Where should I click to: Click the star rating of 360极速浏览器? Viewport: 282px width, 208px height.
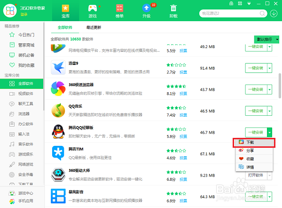click(x=176, y=87)
